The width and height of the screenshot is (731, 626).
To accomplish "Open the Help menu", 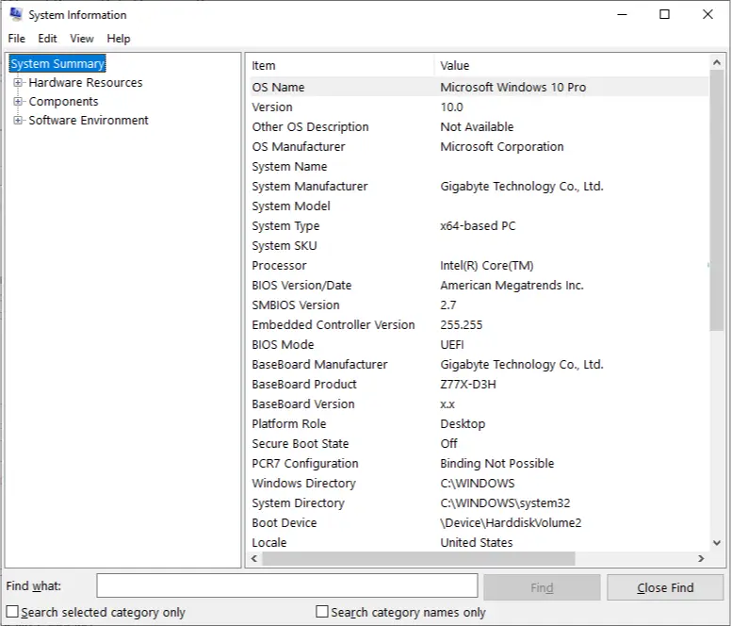I will tap(119, 39).
